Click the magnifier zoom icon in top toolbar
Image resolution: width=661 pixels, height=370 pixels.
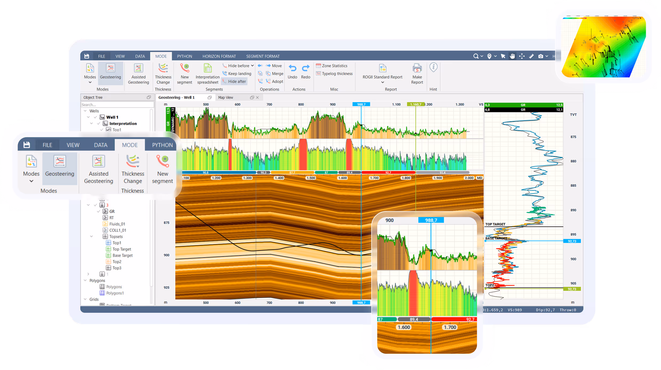(x=476, y=56)
